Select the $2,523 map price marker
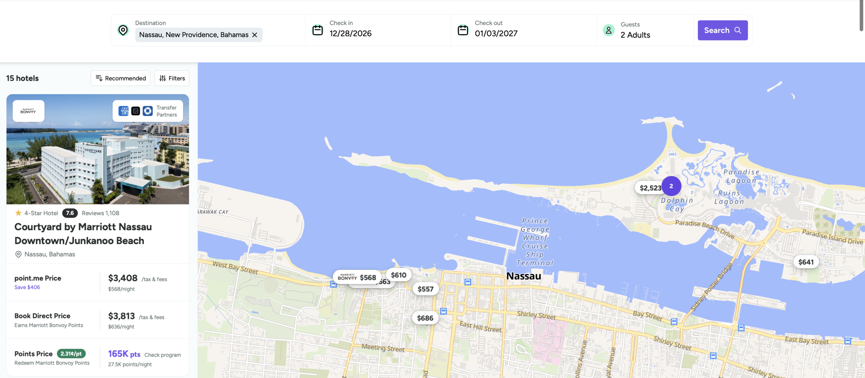Viewport: 865px width, 378px height. coord(649,188)
